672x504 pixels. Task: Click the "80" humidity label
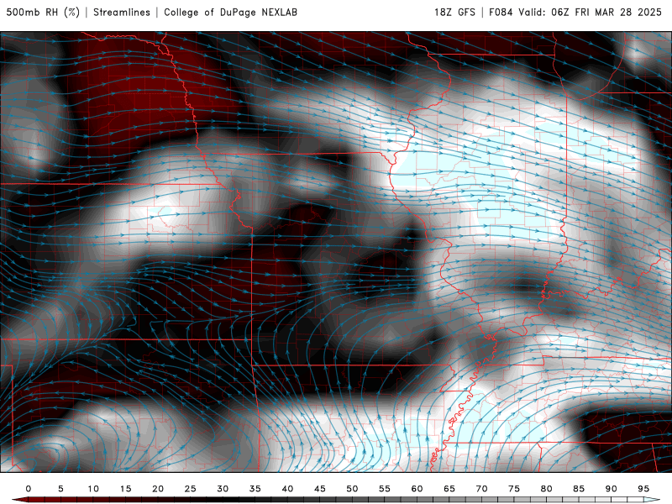tap(547, 489)
